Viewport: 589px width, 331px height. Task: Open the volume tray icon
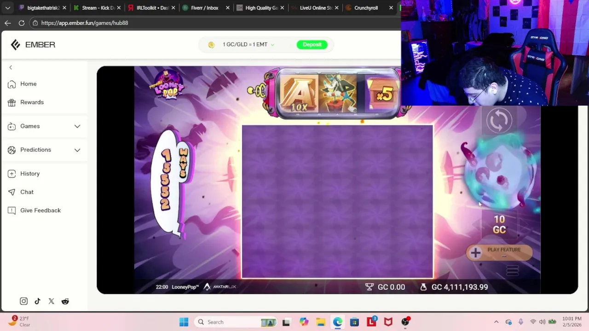542,322
